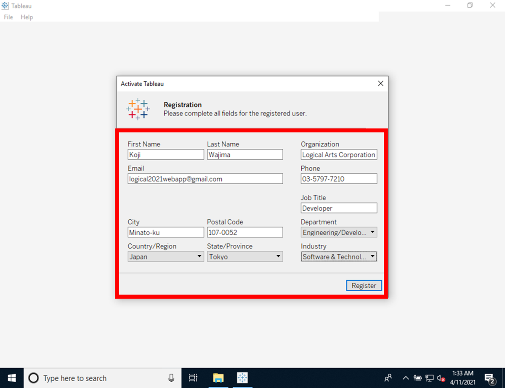This screenshot has height=388, width=505.
Task: Open the clock showing 1:33 AM
Action: click(x=463, y=378)
